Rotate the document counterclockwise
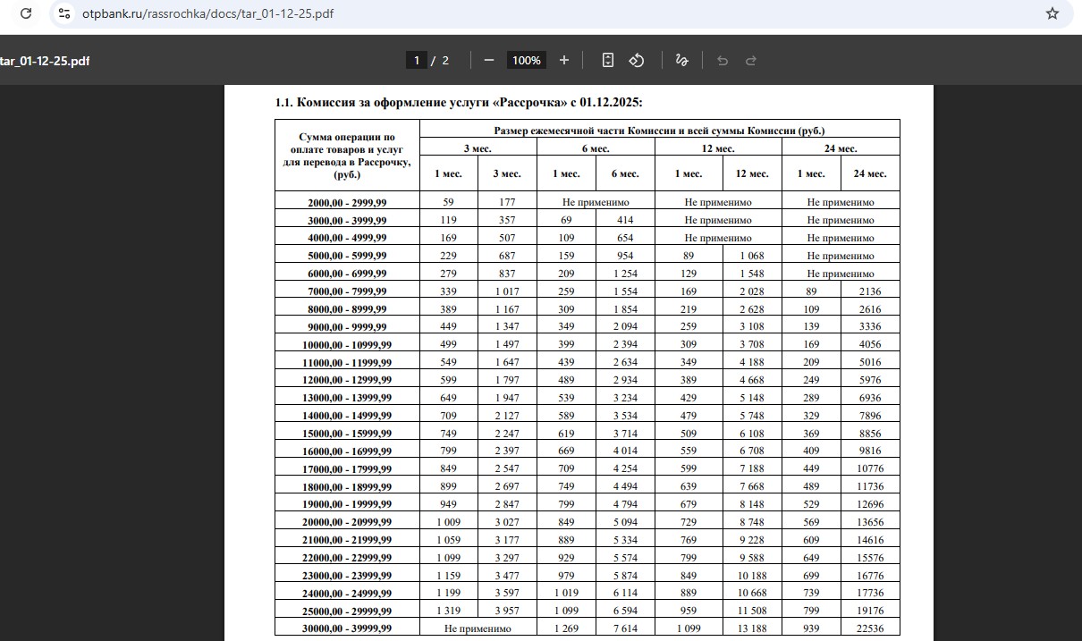The width and height of the screenshot is (1082, 641). coord(637,60)
